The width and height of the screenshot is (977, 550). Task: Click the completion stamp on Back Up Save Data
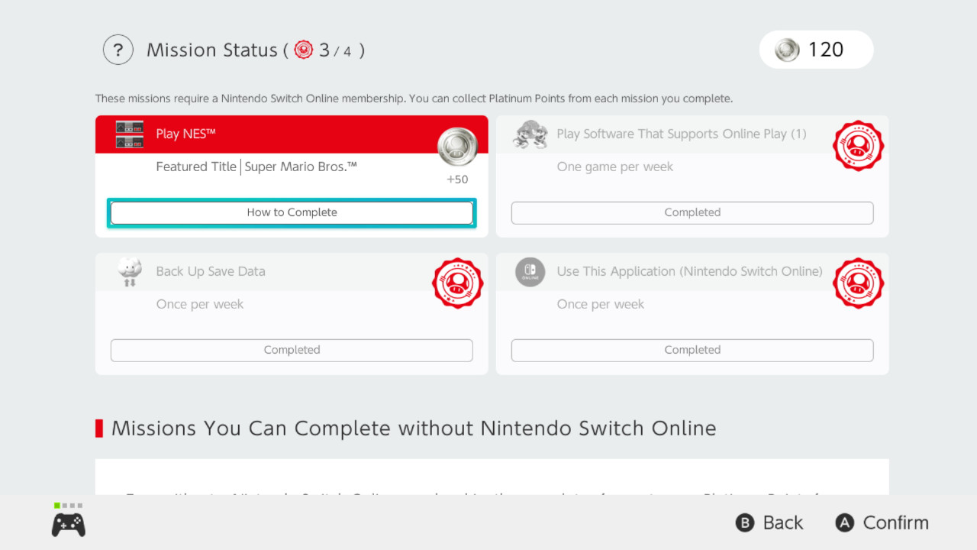pyautogui.click(x=457, y=283)
